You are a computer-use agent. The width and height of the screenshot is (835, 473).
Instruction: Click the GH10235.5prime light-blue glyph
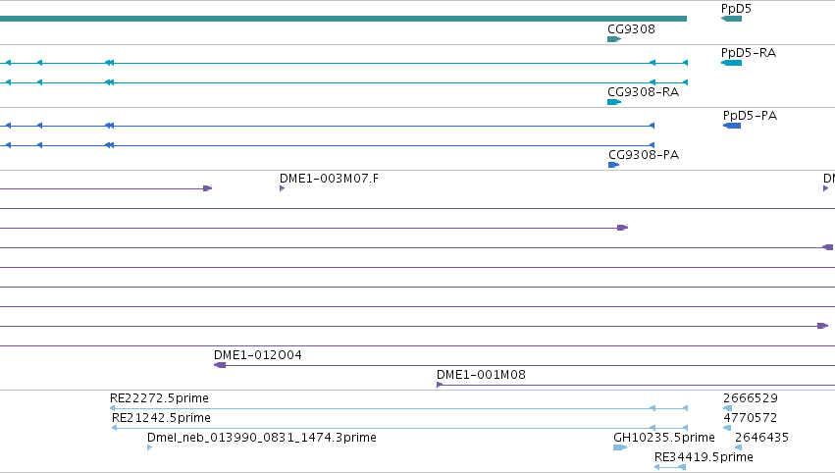tap(620, 447)
